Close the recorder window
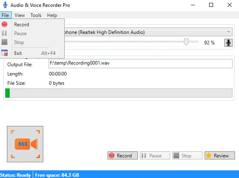 [230, 5]
